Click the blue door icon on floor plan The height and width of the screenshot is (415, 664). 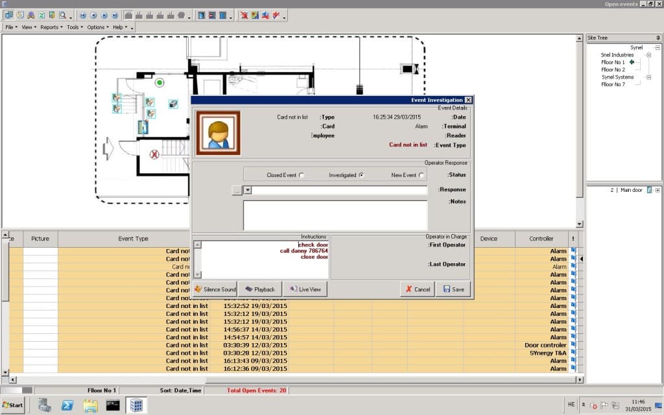143,127
